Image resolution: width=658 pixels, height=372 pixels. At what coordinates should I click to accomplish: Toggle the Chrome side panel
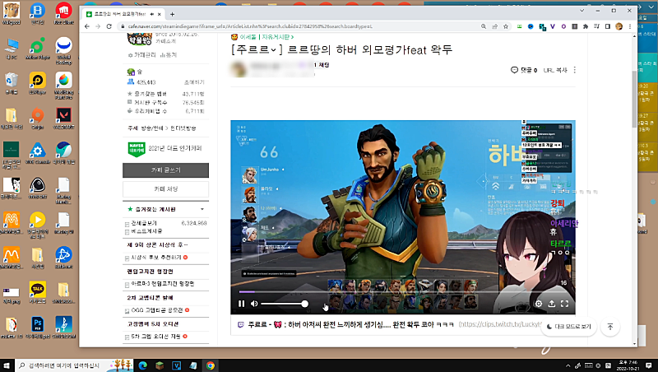click(x=608, y=26)
